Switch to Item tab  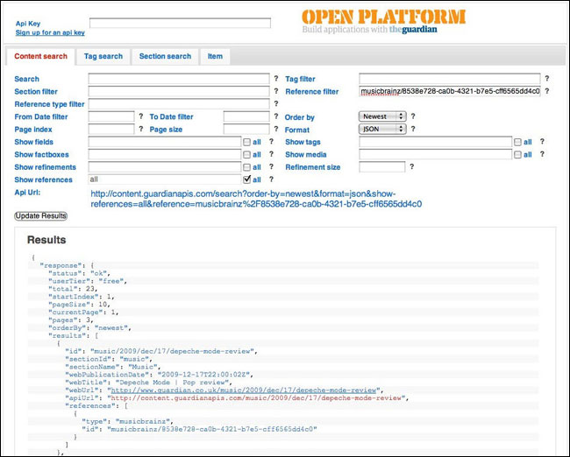(x=215, y=56)
